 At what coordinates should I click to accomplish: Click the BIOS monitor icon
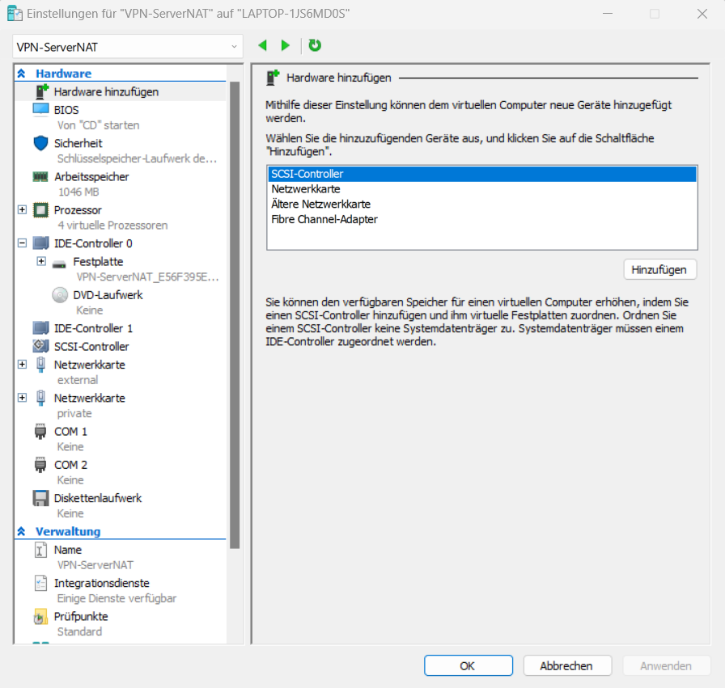(40, 110)
